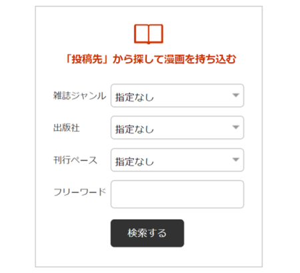300x273 pixels.
Task: Open the 出版社 select box
Action: pyautogui.click(x=177, y=127)
